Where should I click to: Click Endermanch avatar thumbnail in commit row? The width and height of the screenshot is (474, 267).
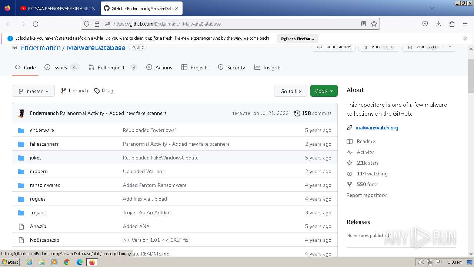tap(21, 113)
